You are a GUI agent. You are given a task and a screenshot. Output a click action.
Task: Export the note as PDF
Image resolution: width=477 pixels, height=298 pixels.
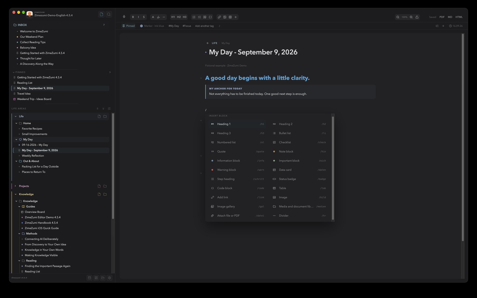(442, 17)
